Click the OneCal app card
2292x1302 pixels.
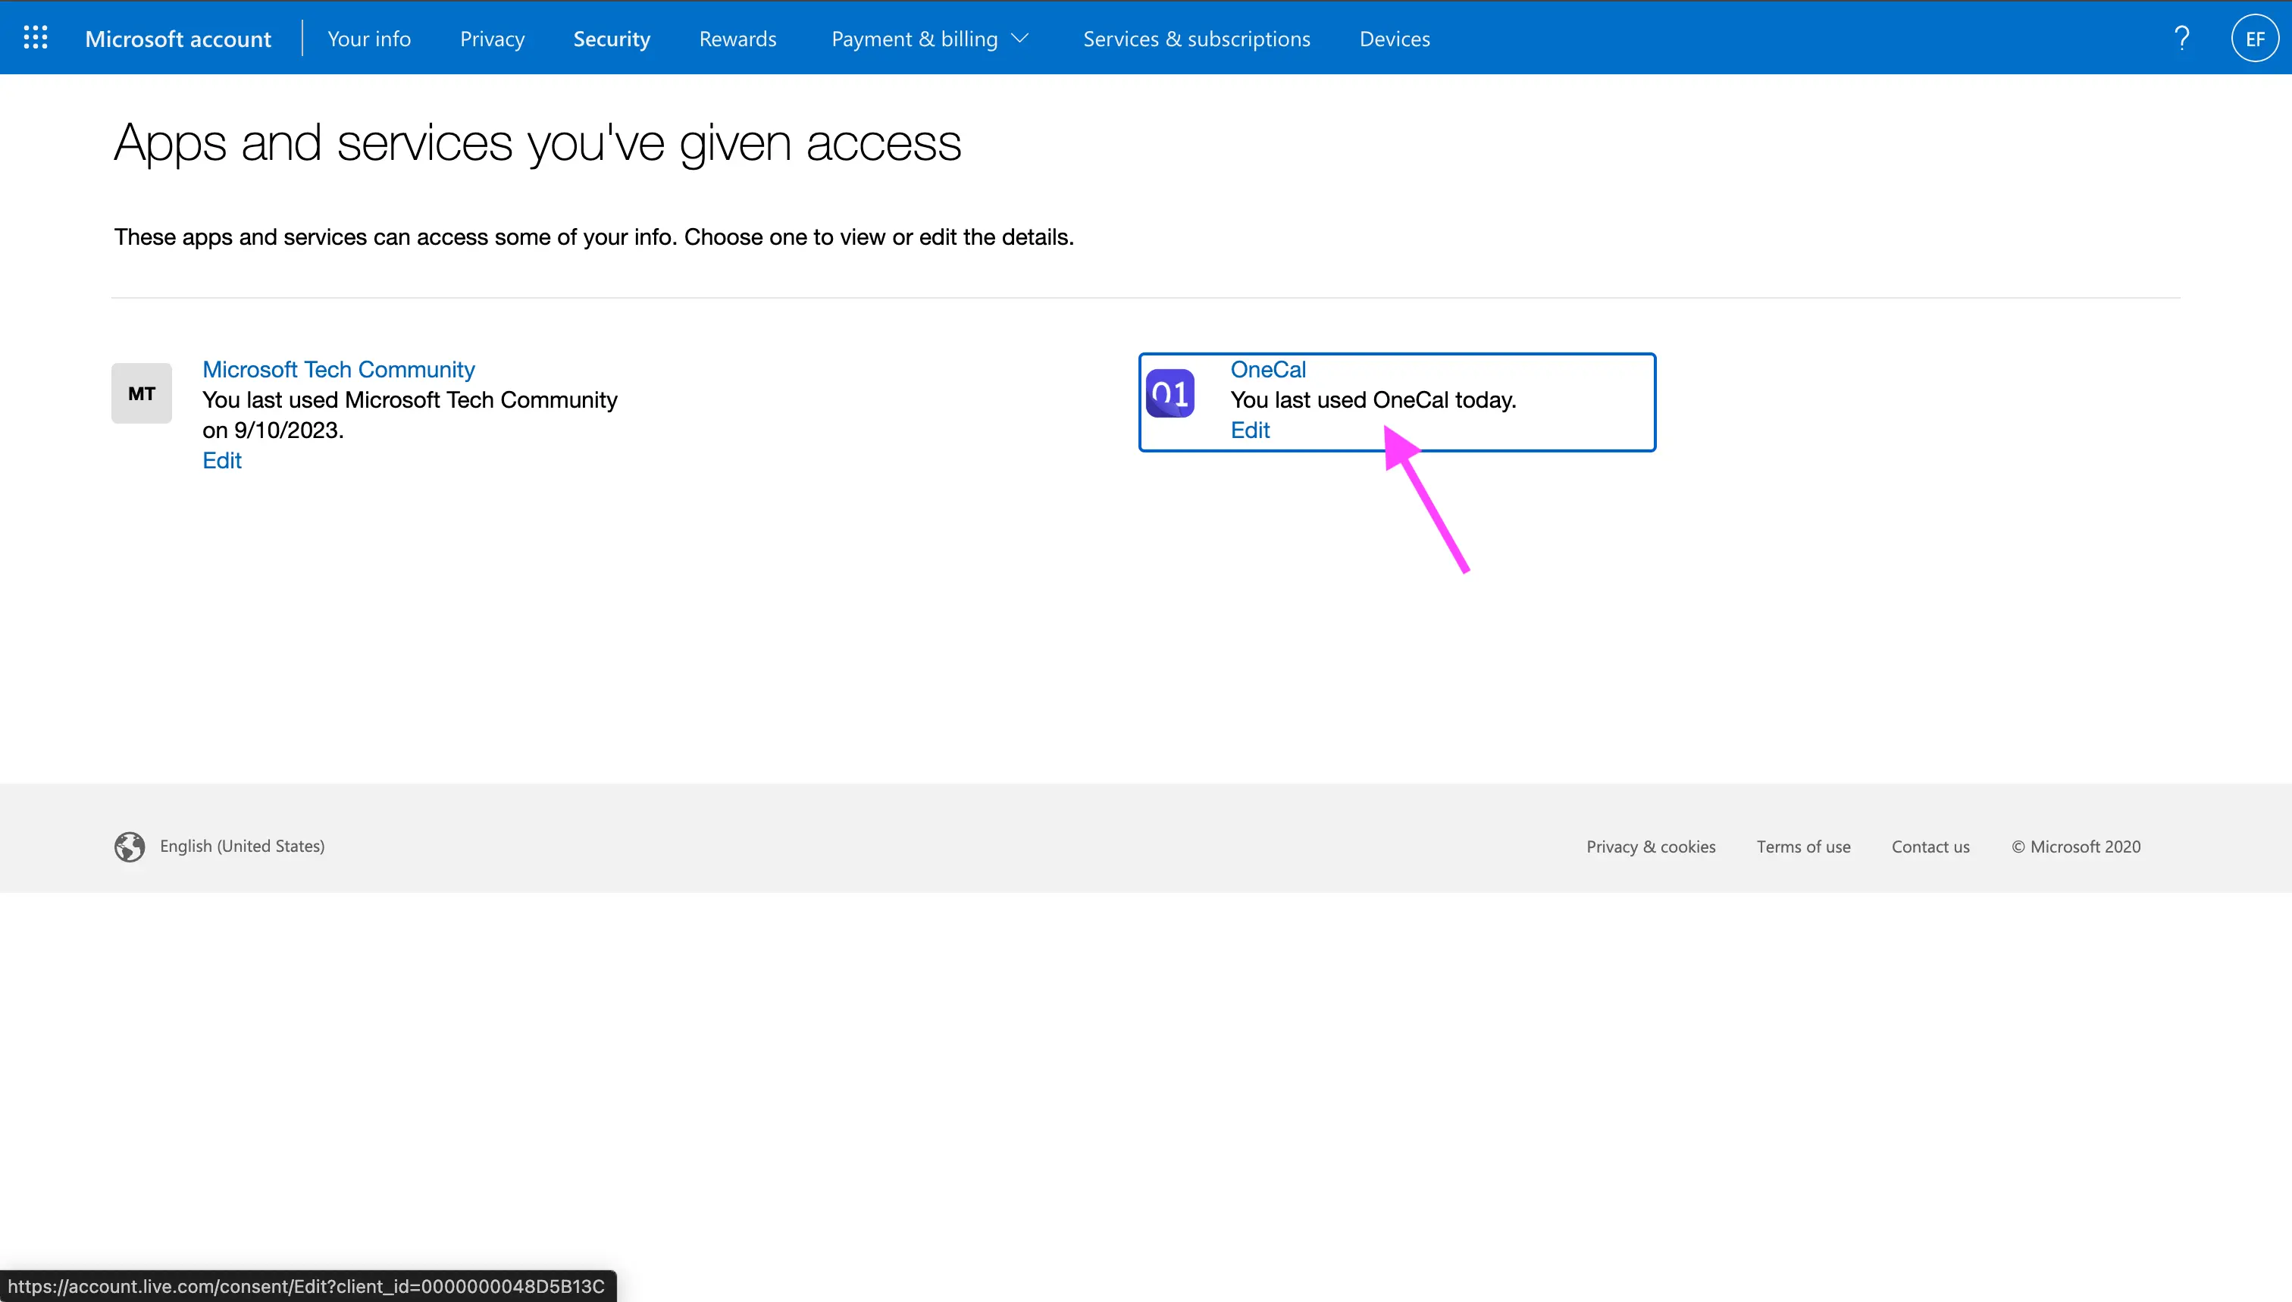click(x=1398, y=400)
